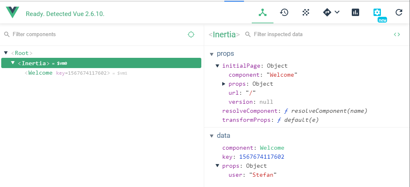Collapse the data section arrow
This screenshot has width=410, height=187.
click(x=212, y=135)
